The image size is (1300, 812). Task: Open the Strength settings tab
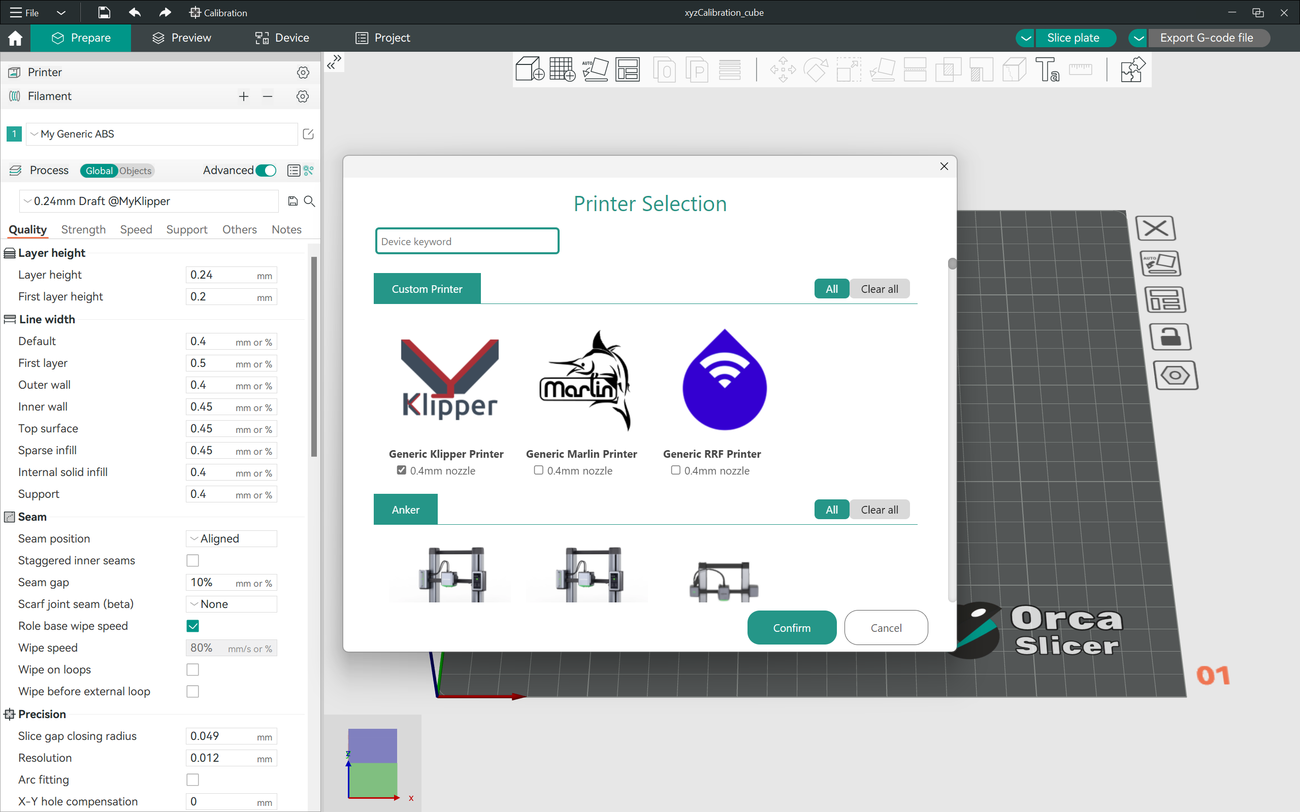(83, 229)
